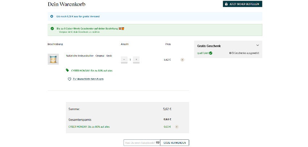Open the Erdnussbutter product thumbnail
The height and width of the screenshot is (147, 308).
coord(53,59)
